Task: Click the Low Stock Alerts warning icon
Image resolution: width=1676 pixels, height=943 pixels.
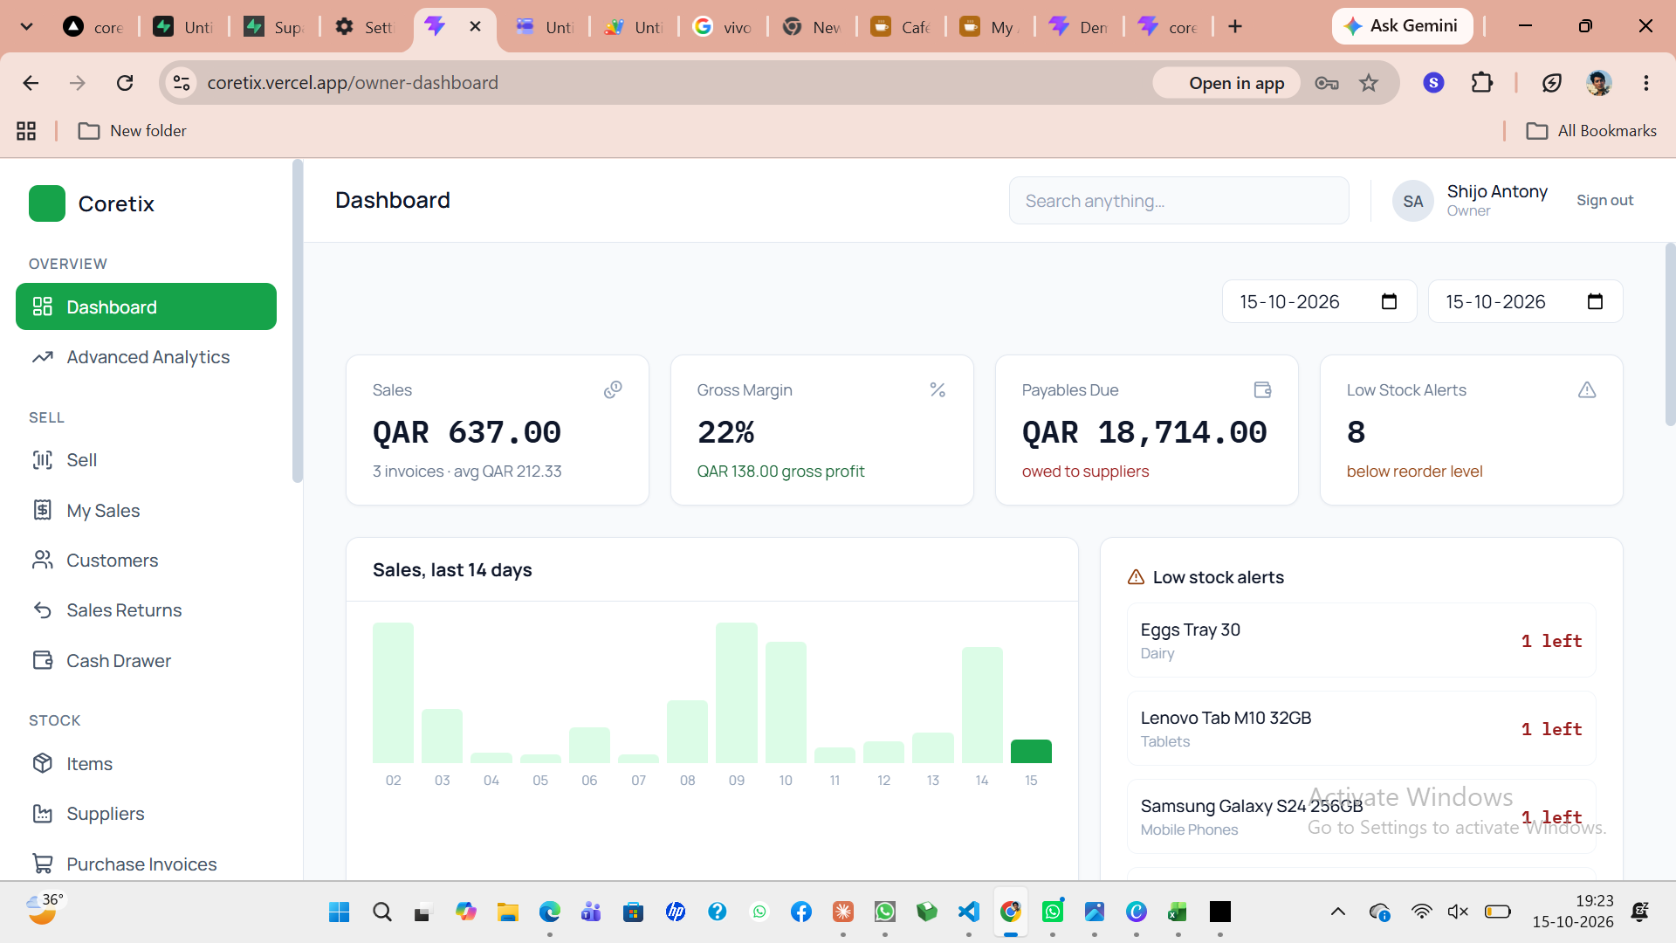Action: pyautogui.click(x=1587, y=389)
